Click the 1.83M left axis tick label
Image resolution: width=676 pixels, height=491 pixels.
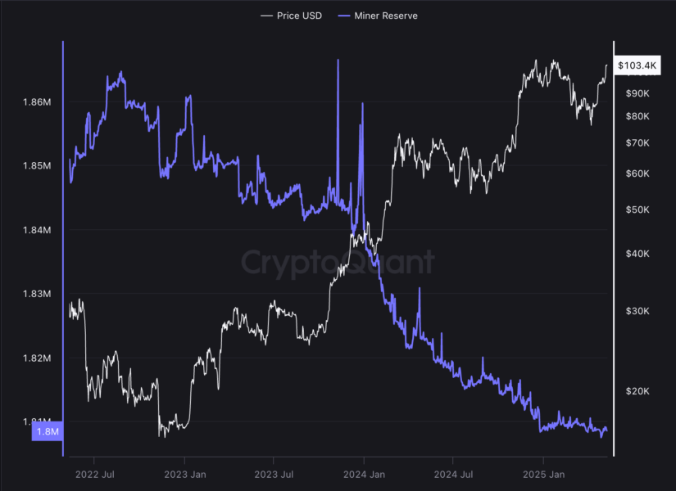pyautogui.click(x=38, y=295)
